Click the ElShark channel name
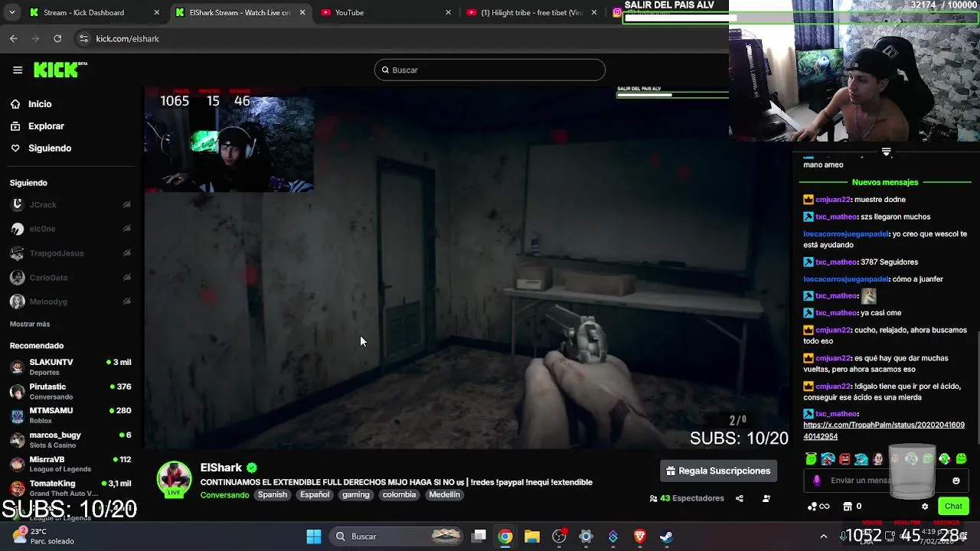 [x=220, y=468]
